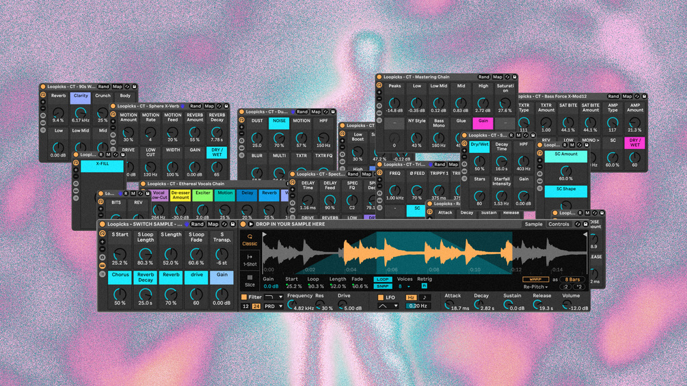Click Map button on Mastering Chain rack

point(497,77)
